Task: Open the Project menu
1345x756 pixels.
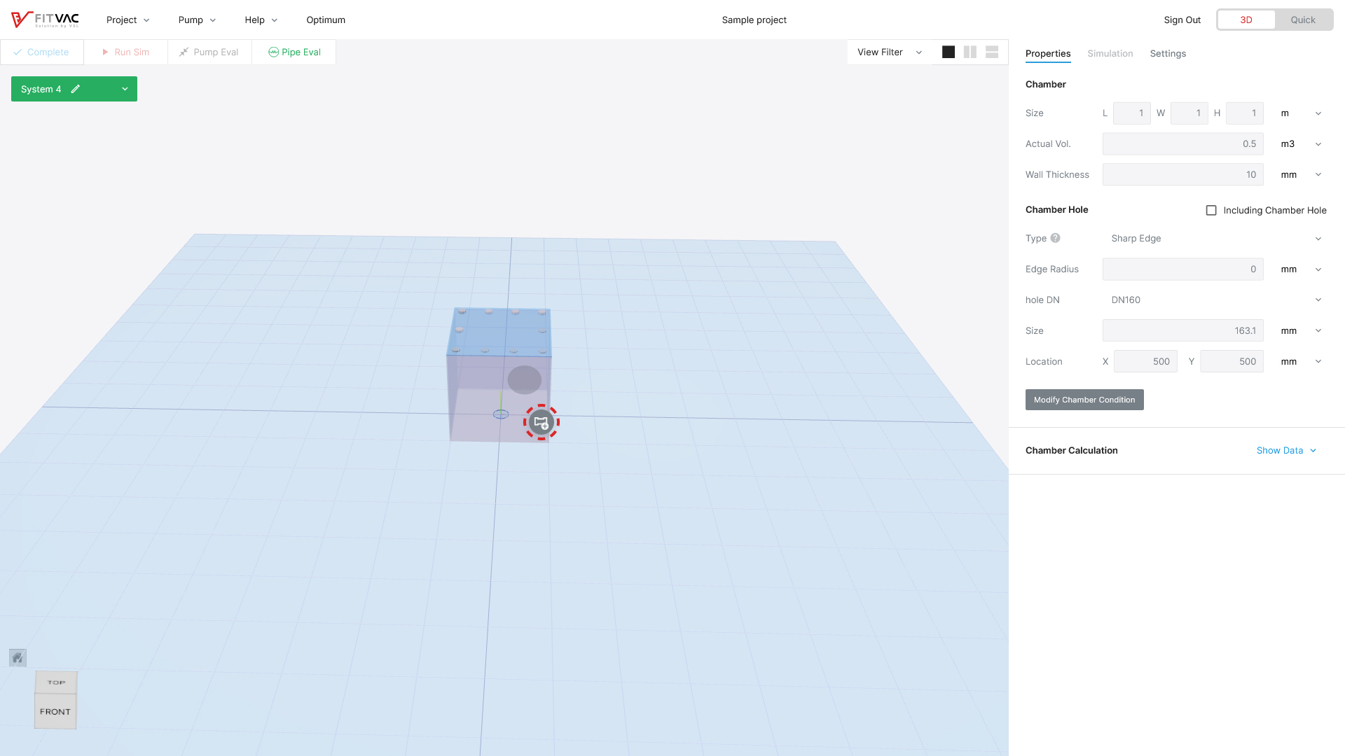Action: 128,20
